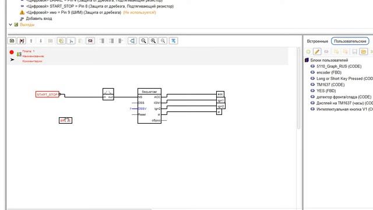Viewport: 373px width, 210px height.
Task: Click the black arrow board pointer
Action: pos(12,60)
